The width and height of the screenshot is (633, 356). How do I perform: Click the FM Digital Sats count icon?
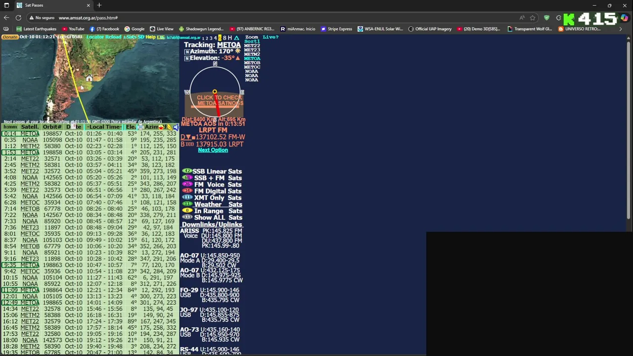[187, 191]
